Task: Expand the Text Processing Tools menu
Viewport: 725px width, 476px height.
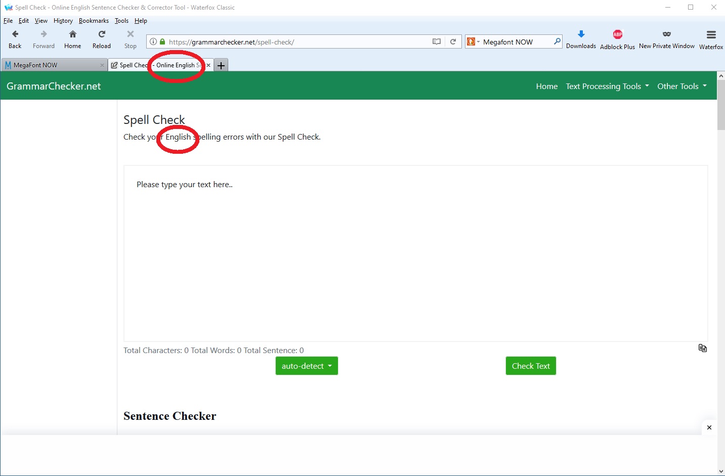Action: point(607,86)
